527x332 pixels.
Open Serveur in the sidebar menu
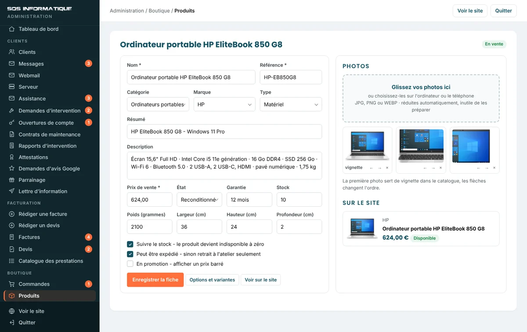click(50, 87)
